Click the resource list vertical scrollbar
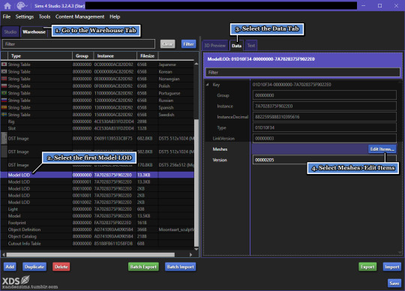 coord(196,182)
